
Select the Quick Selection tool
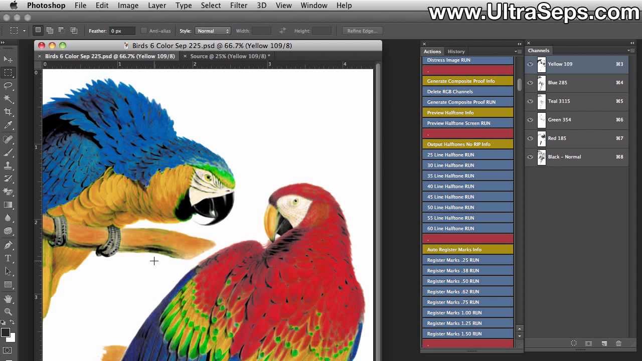tap(8, 99)
